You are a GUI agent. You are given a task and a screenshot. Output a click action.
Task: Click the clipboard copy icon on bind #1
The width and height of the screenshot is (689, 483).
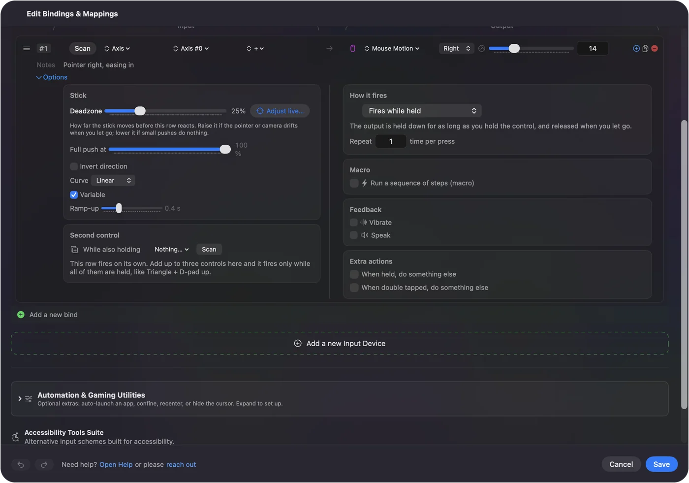pos(645,48)
